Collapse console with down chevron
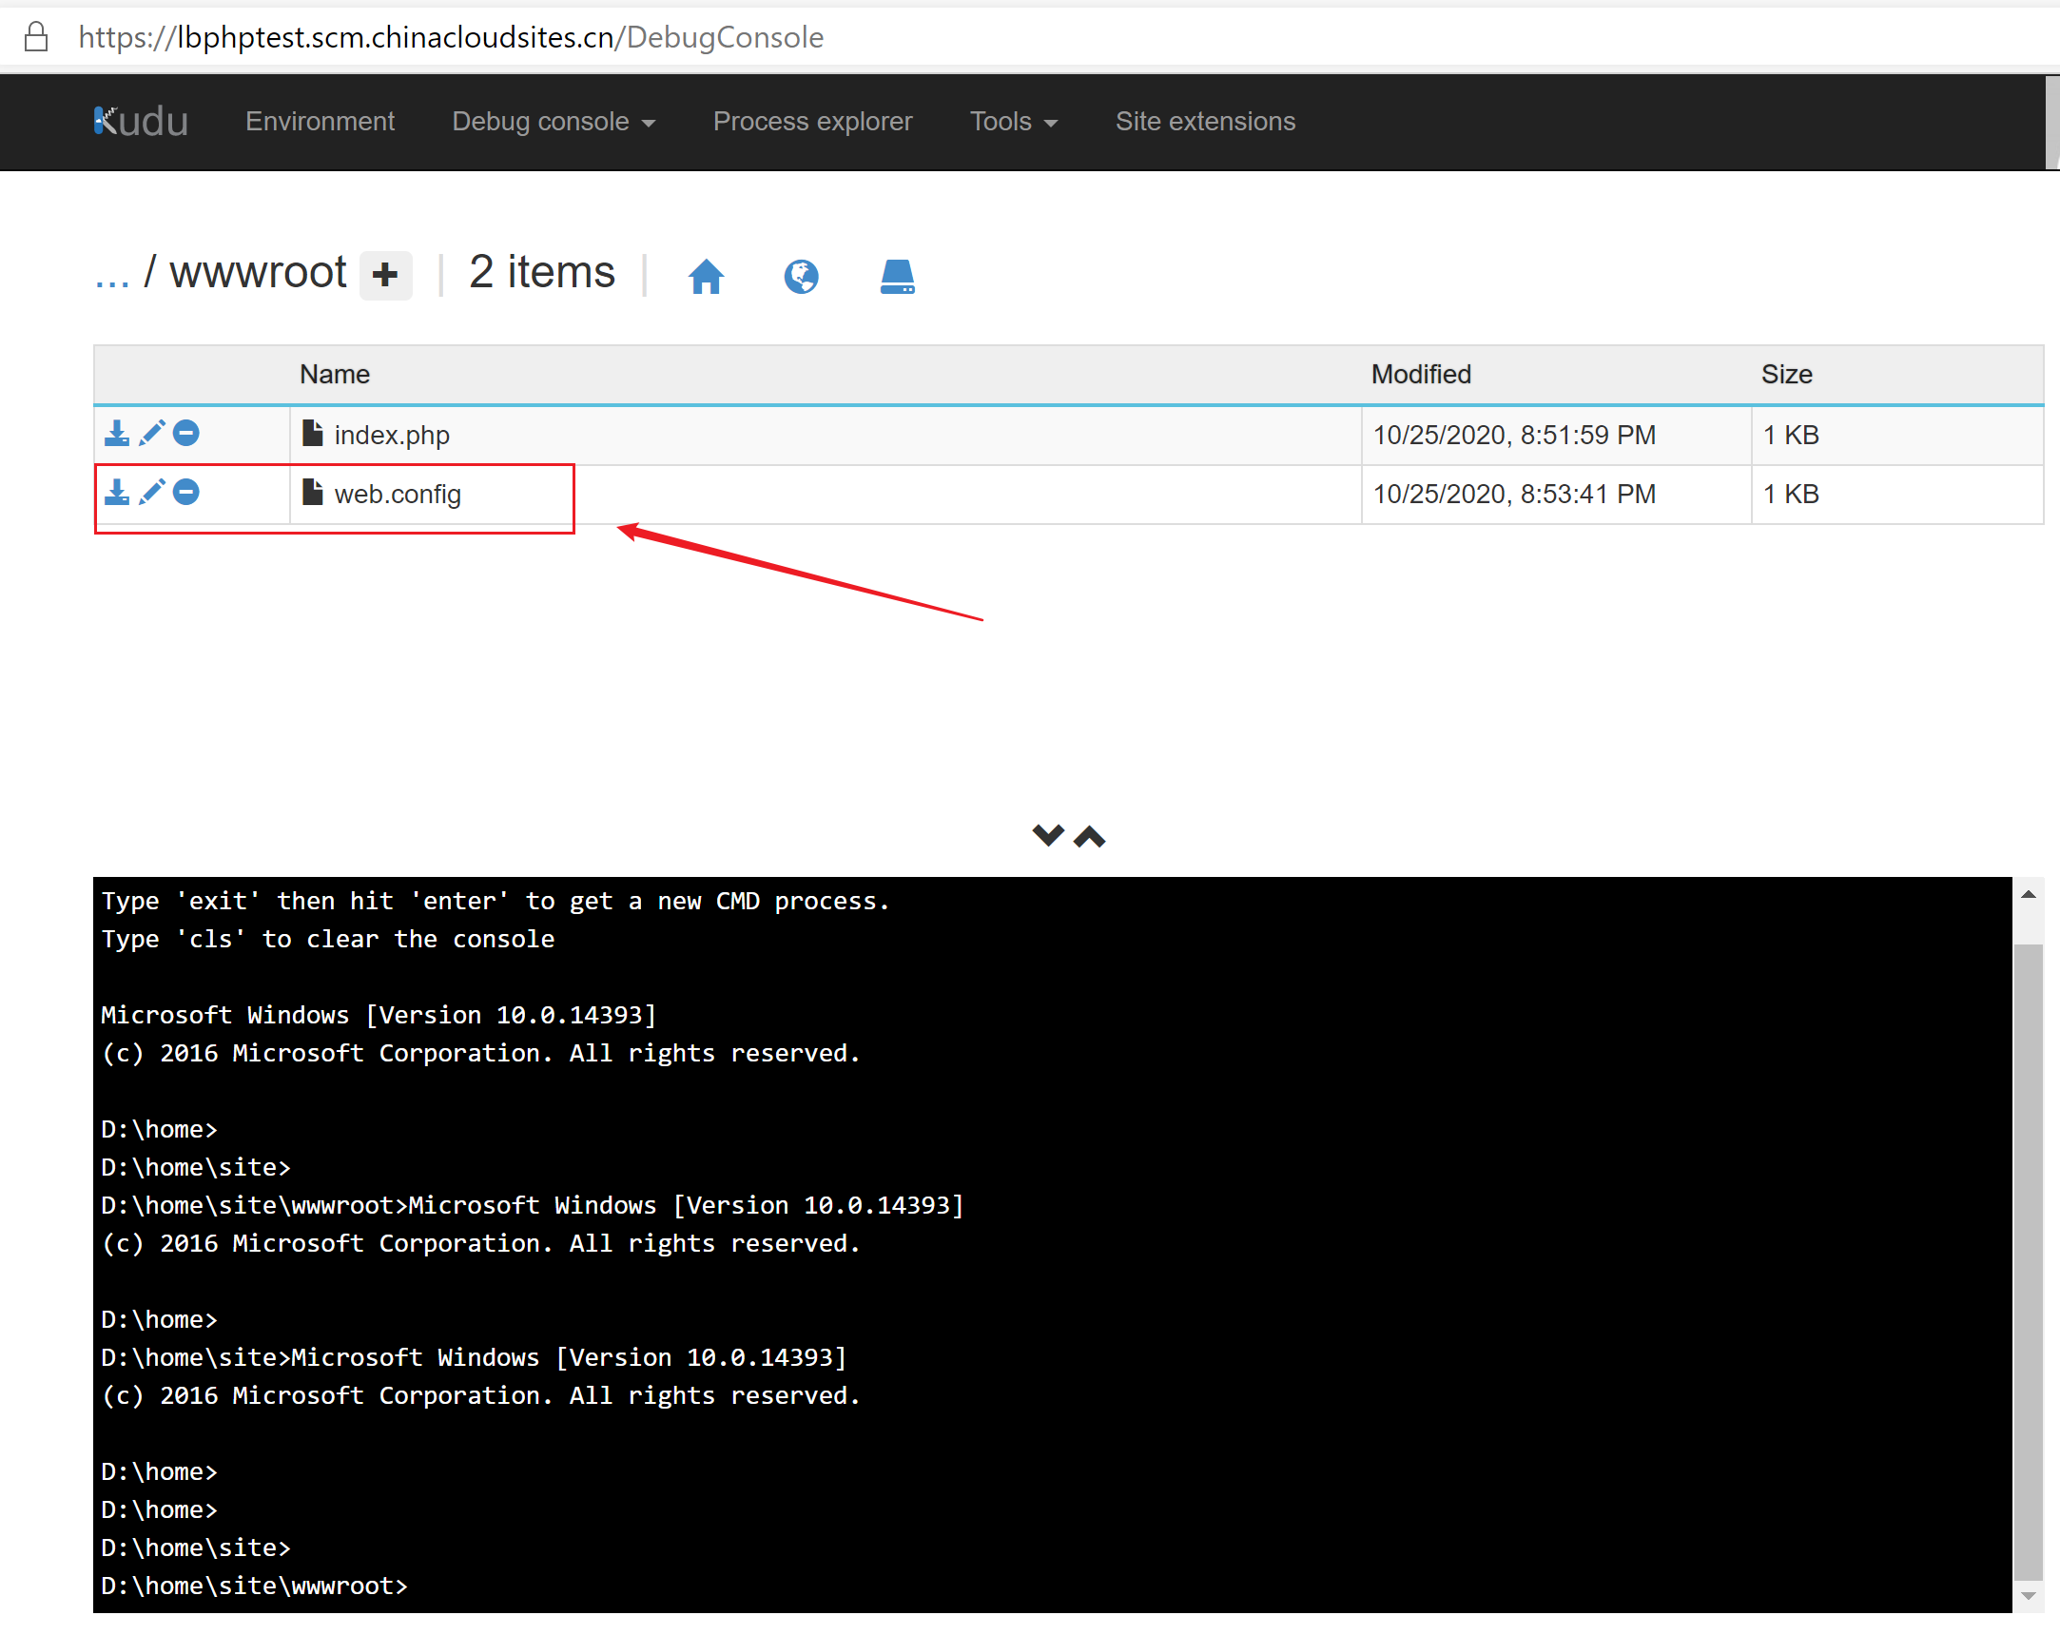The height and width of the screenshot is (1635, 2060). pyautogui.click(x=1047, y=835)
